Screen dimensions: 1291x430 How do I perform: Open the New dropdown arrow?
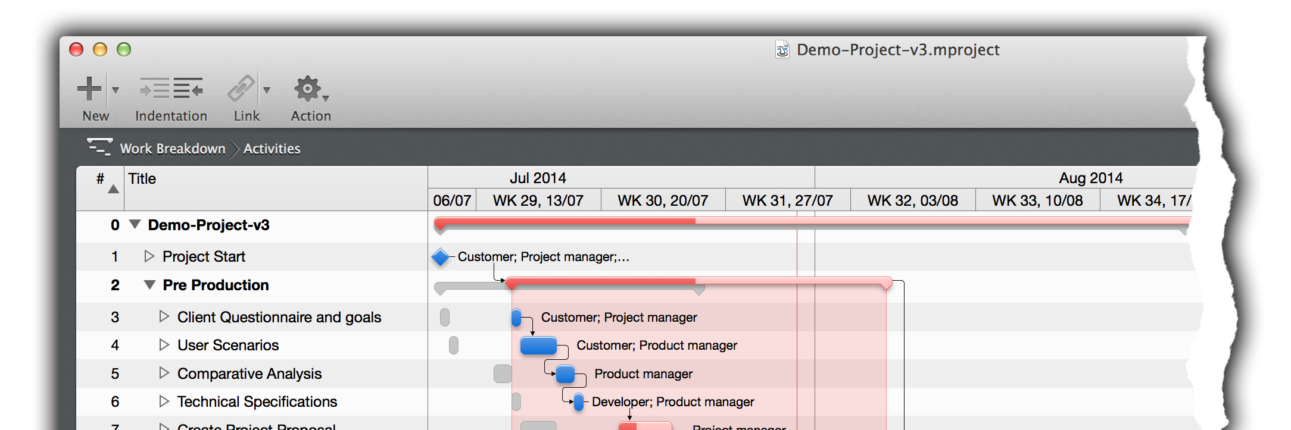click(116, 90)
